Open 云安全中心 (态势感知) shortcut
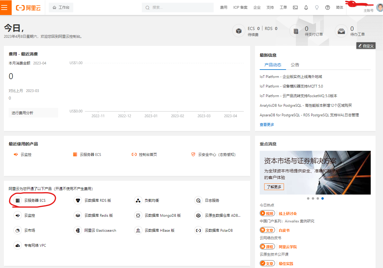This screenshot has height=268, width=383. pos(213,155)
